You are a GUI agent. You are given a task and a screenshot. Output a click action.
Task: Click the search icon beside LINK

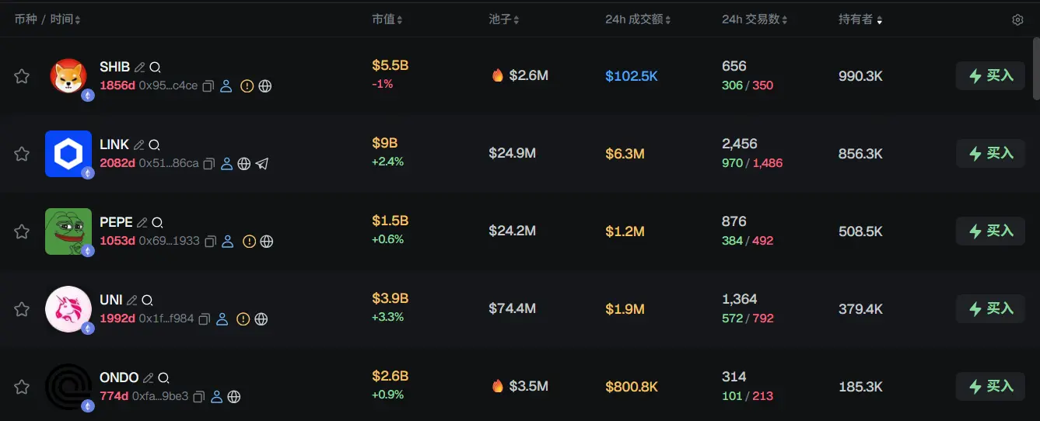click(154, 144)
